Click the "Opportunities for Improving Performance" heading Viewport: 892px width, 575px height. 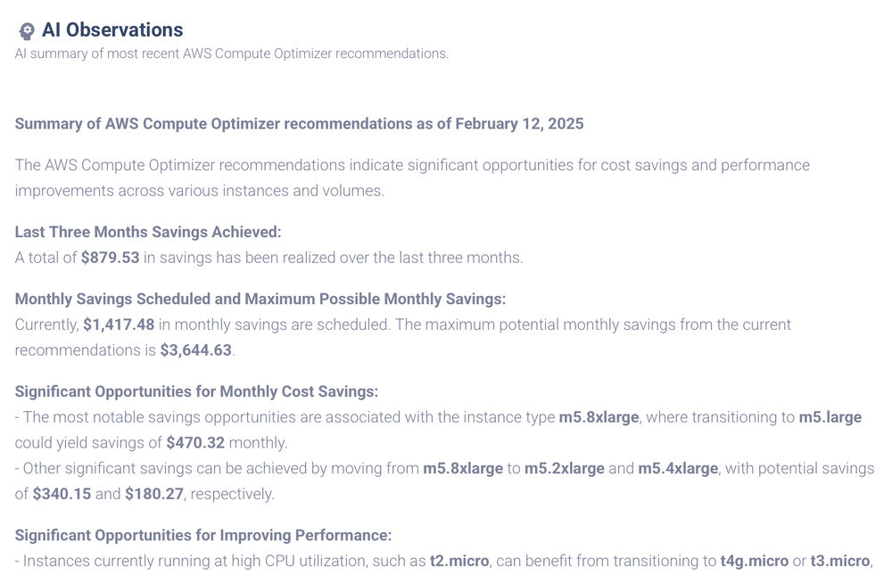(203, 535)
